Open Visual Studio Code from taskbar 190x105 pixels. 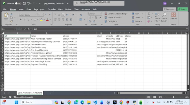(95, 102)
